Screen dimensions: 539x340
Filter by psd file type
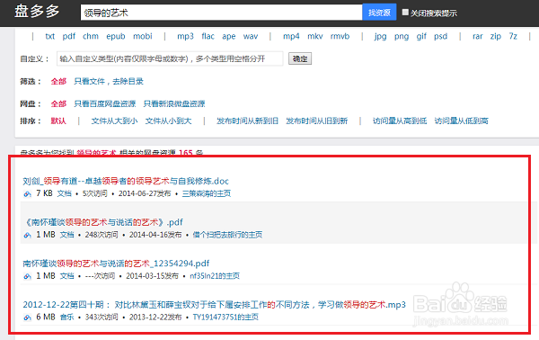pyautogui.click(x=441, y=36)
